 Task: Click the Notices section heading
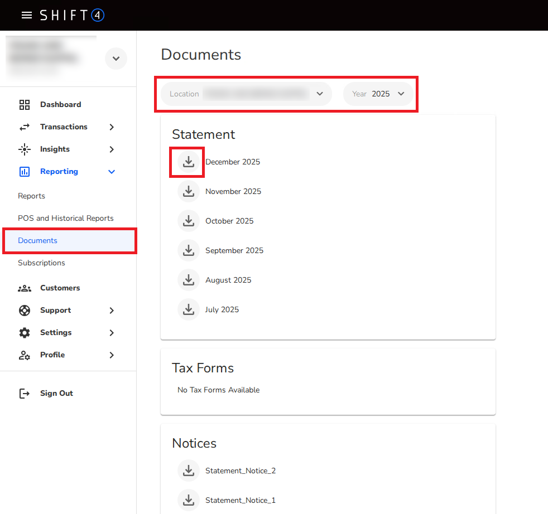[194, 443]
